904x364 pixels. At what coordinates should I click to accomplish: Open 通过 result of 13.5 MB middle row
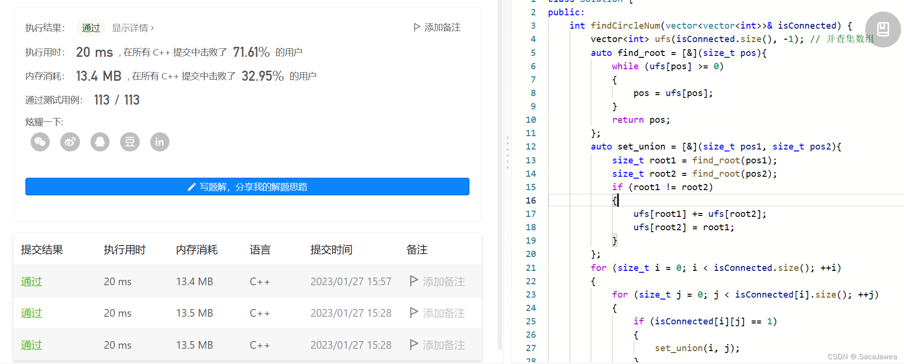(32, 313)
